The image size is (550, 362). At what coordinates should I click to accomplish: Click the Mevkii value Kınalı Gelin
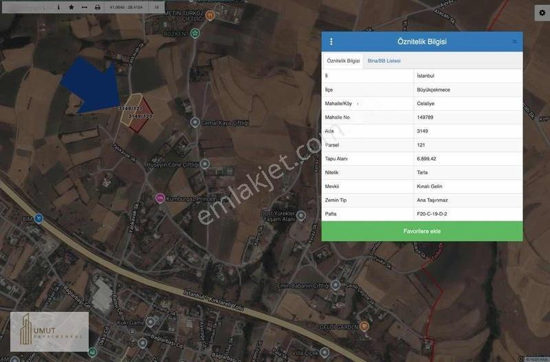(429, 186)
